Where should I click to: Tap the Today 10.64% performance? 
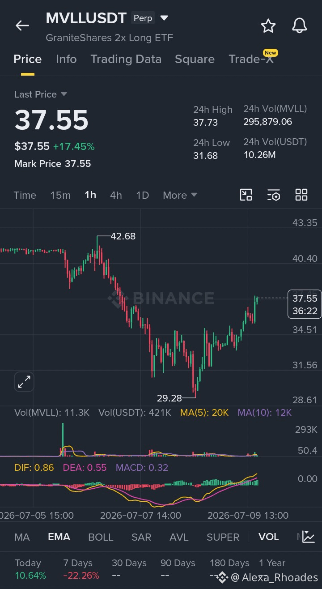(x=30, y=569)
